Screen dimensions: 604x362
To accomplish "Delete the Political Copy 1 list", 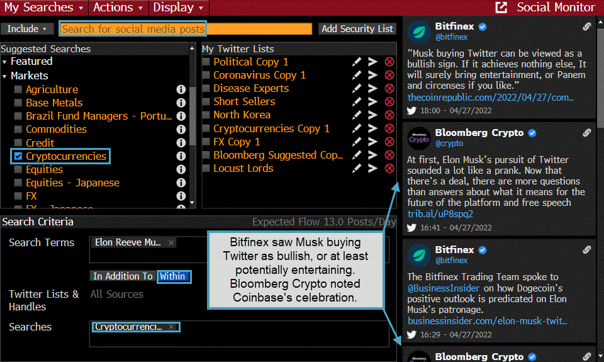I will tap(389, 62).
